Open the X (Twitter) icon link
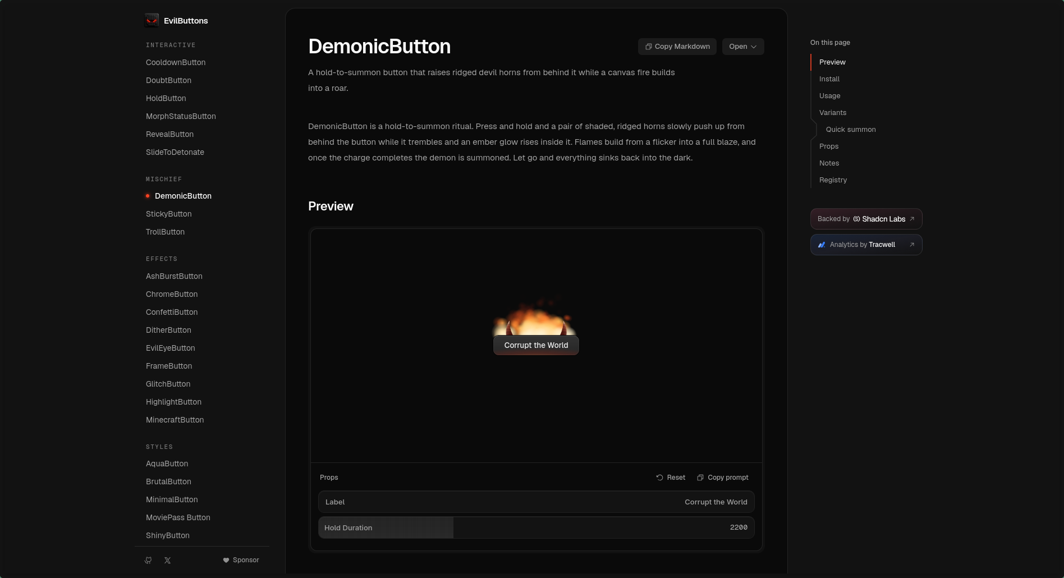 [167, 560]
